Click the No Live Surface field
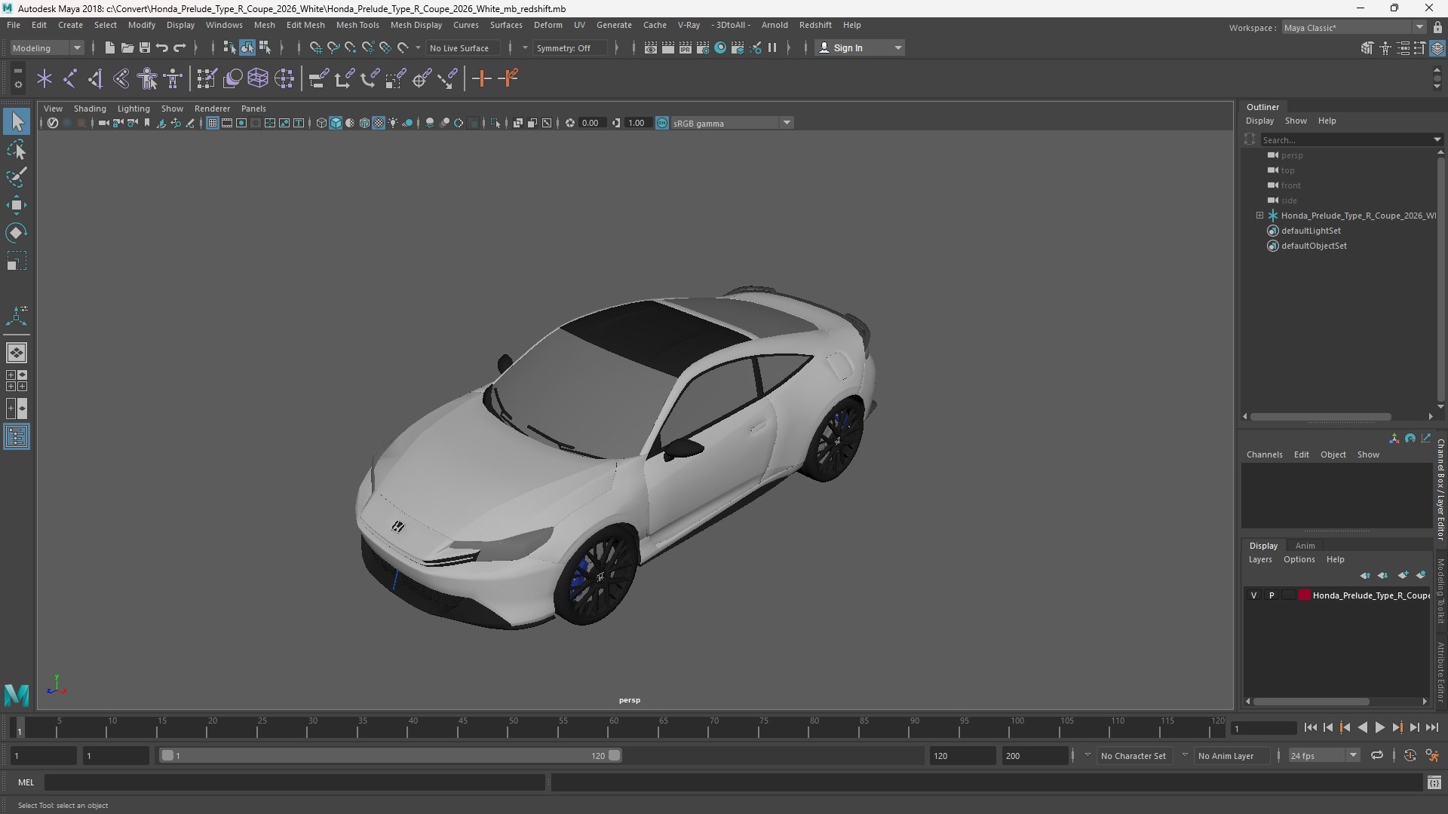The image size is (1448, 814). click(x=462, y=47)
